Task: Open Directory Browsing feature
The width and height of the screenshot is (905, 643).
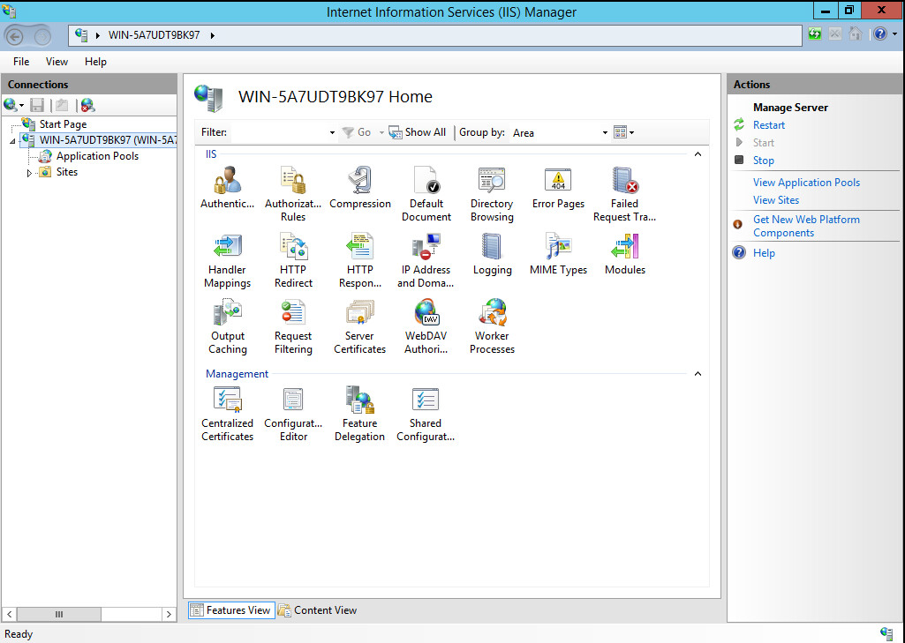Action: click(492, 194)
